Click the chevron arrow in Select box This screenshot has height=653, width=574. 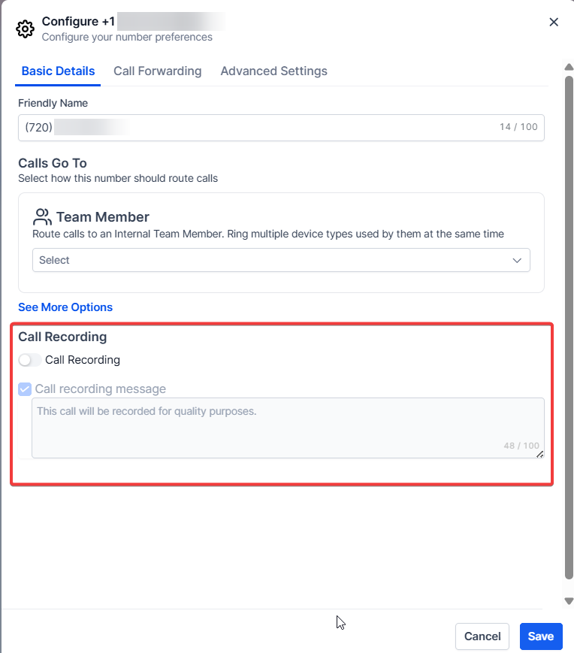517,260
